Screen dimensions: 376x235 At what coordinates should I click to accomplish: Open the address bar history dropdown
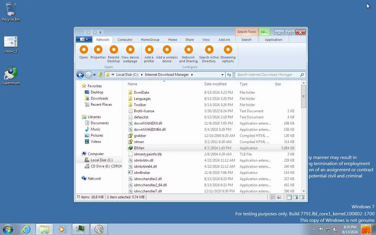(x=222, y=75)
